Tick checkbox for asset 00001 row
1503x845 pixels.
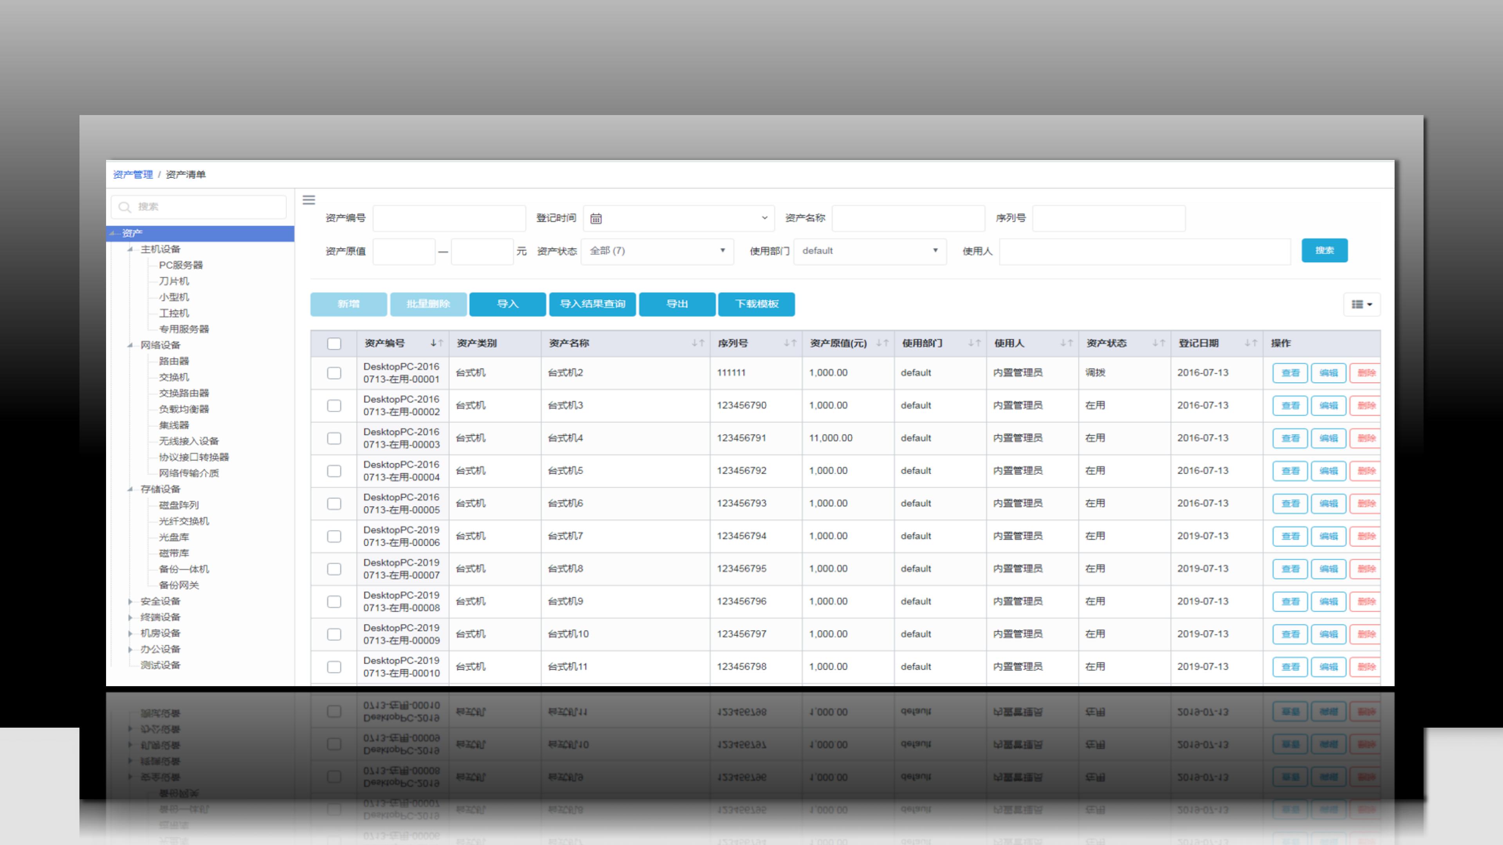pyautogui.click(x=334, y=373)
